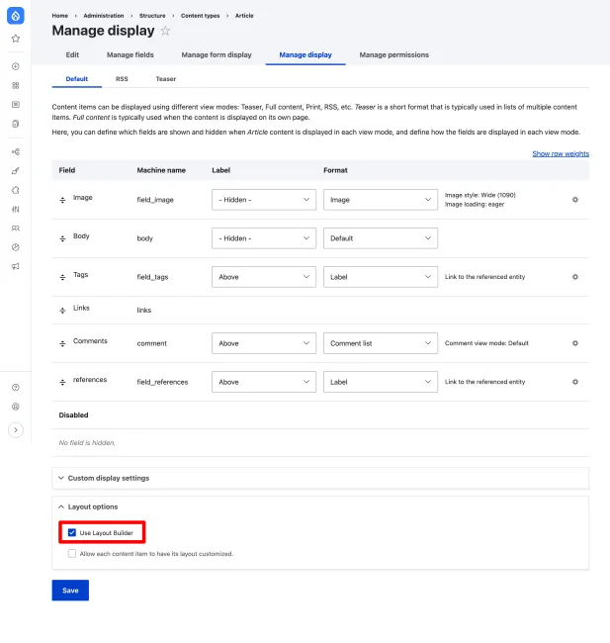The width and height of the screenshot is (610, 643).
Task: Star this page next to Manage display title
Action: [165, 32]
